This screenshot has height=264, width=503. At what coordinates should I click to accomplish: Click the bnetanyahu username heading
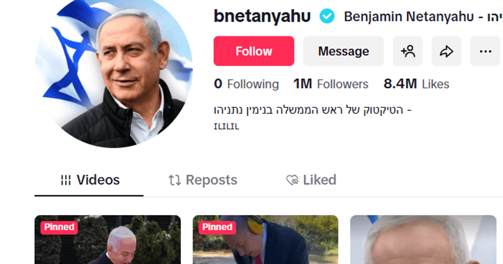click(x=262, y=16)
